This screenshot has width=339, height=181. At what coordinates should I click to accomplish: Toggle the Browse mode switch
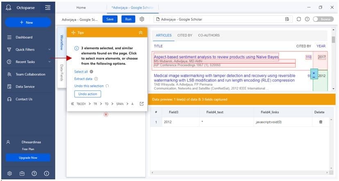pos(323,19)
